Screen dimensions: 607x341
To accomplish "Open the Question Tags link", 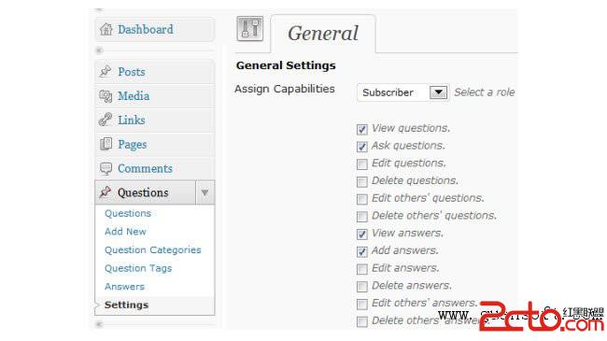I will [138, 268].
